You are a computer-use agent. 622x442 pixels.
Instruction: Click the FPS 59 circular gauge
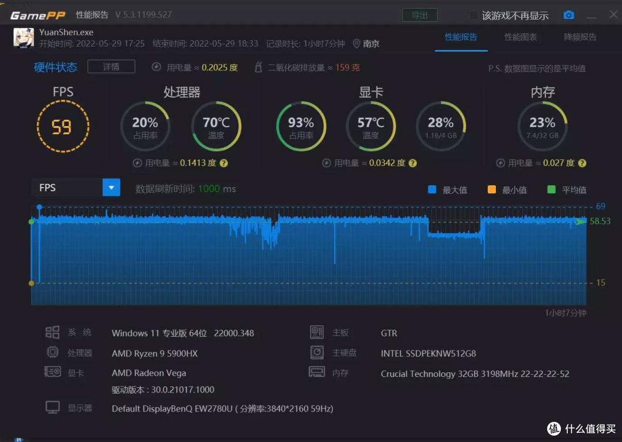point(63,127)
